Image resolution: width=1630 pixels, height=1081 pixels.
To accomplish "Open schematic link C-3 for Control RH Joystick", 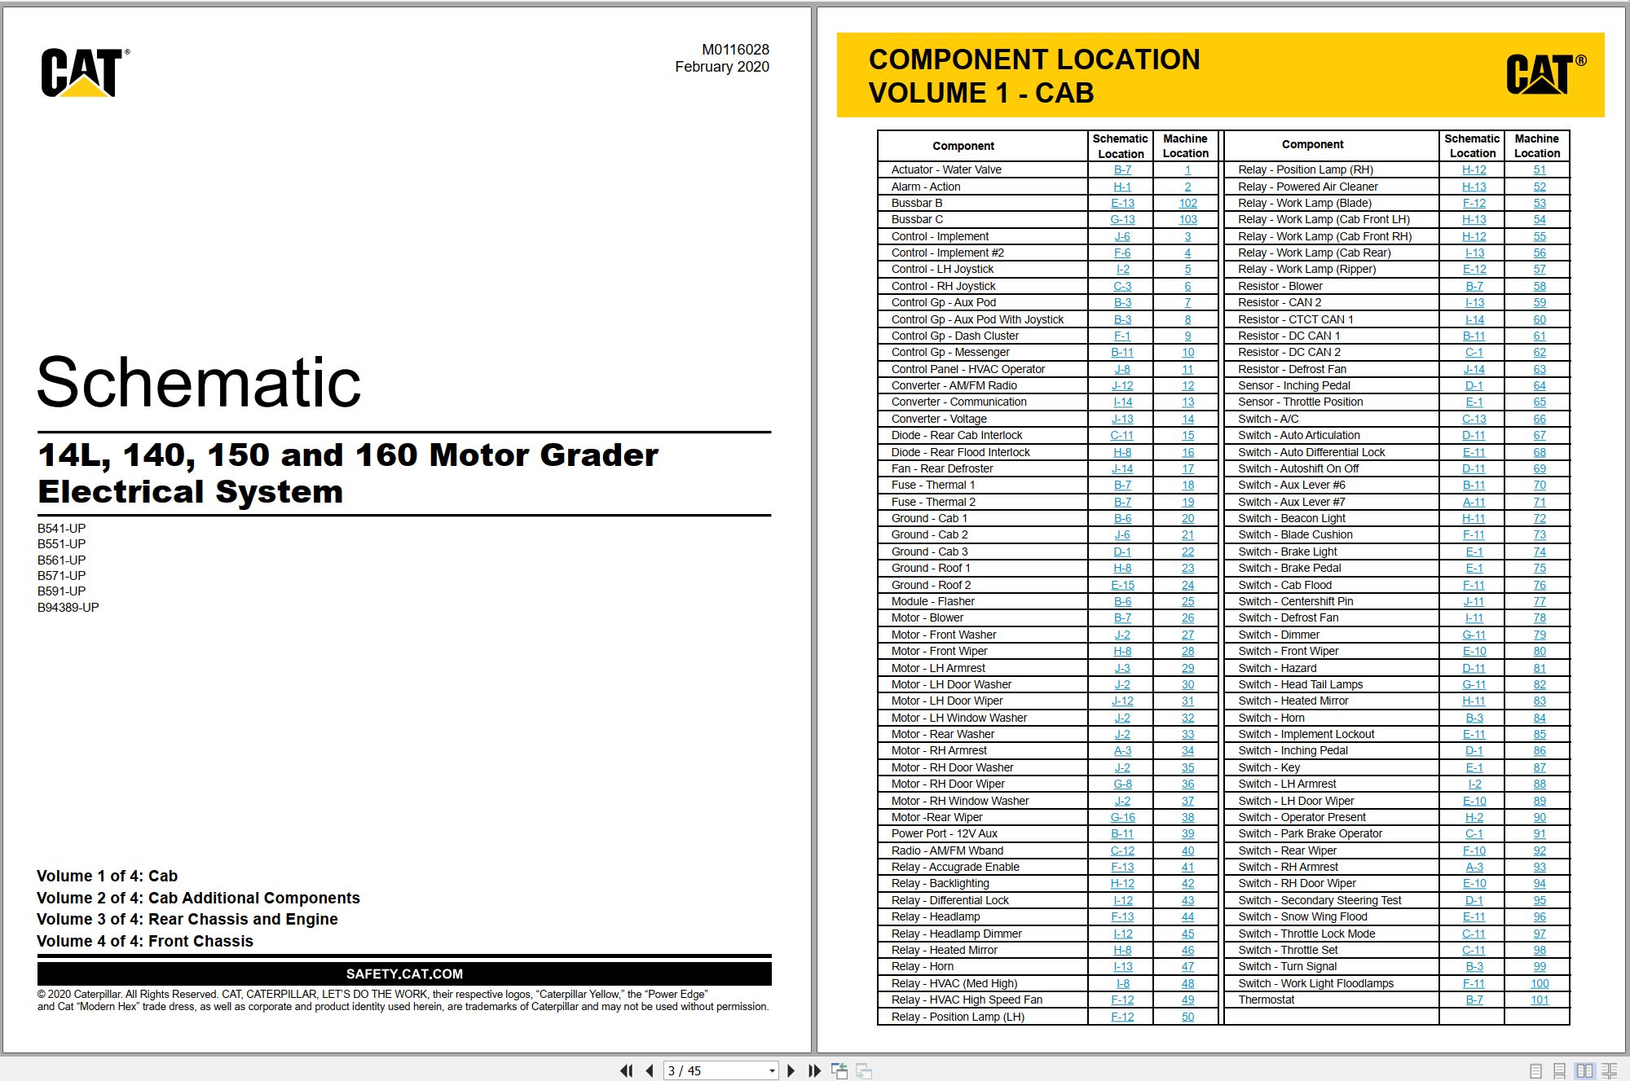I will point(1122,286).
